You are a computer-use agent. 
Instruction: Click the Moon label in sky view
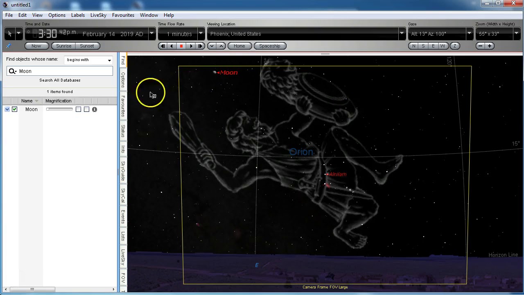pyautogui.click(x=228, y=73)
